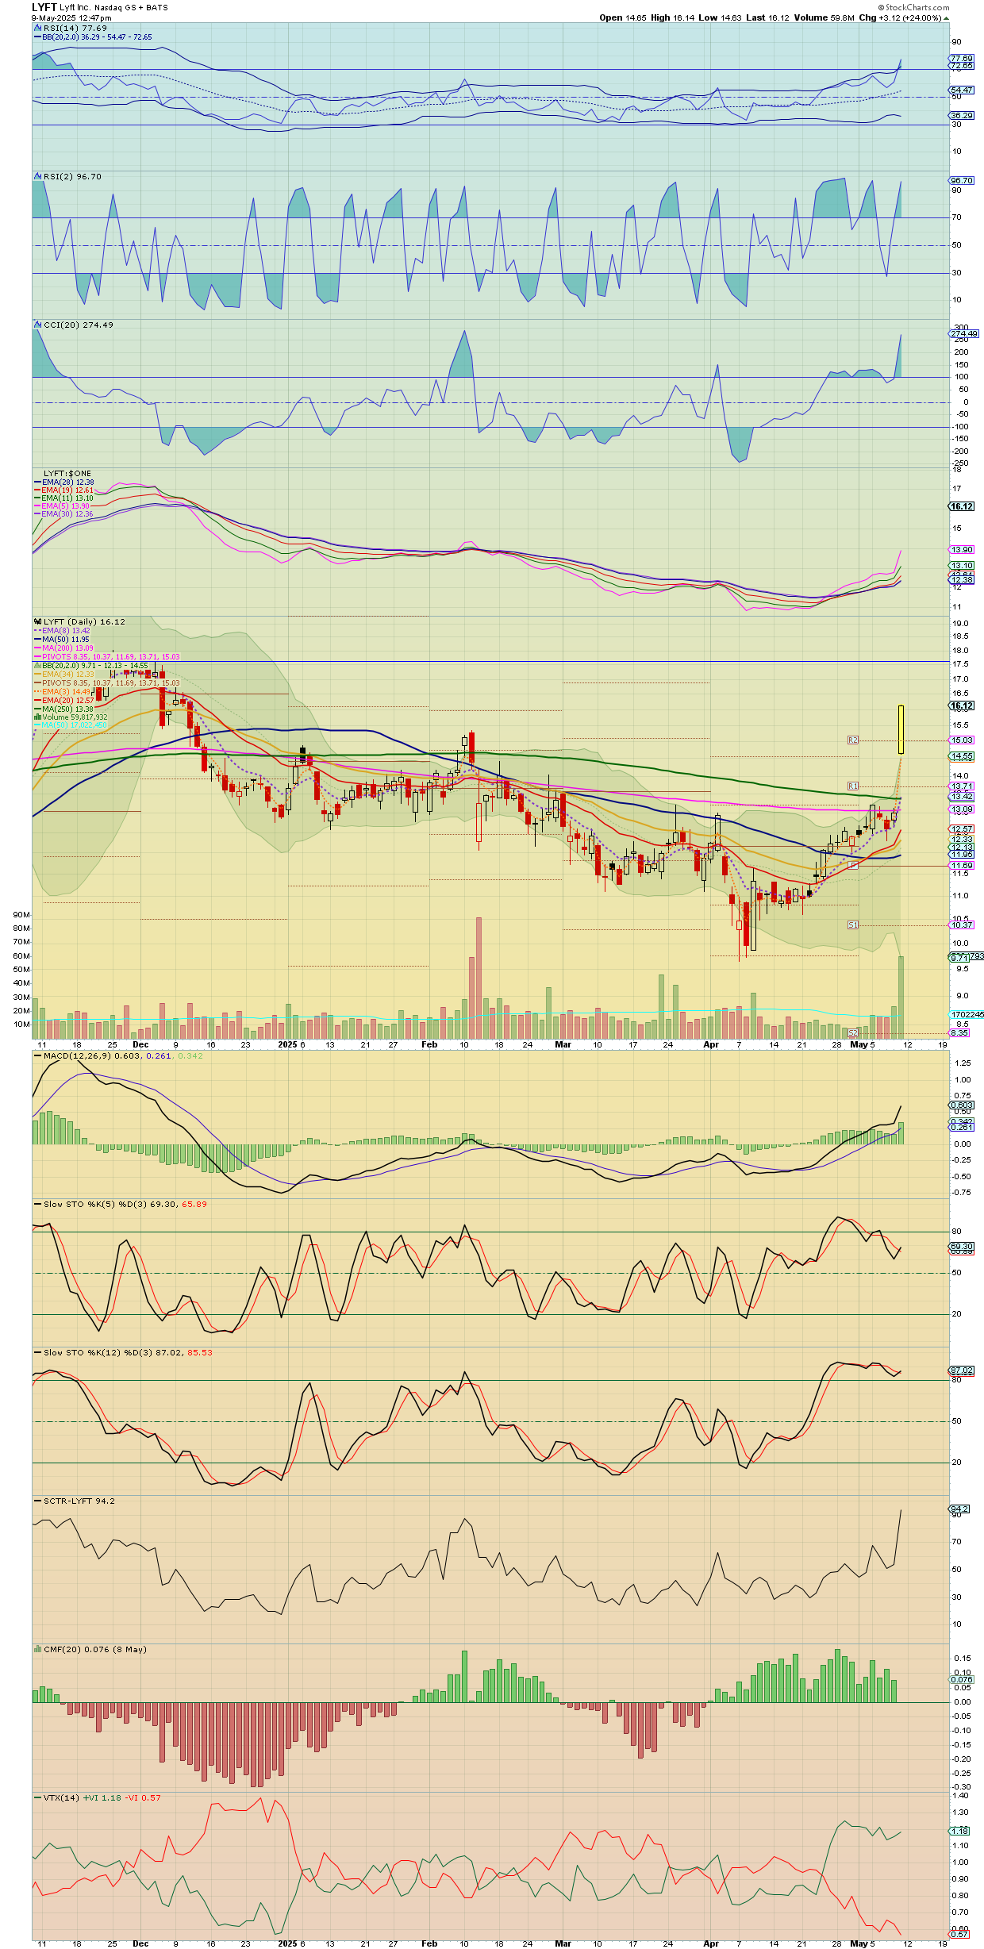Click the candlestick icon beside LYFT (Daily)

[x=37, y=621]
